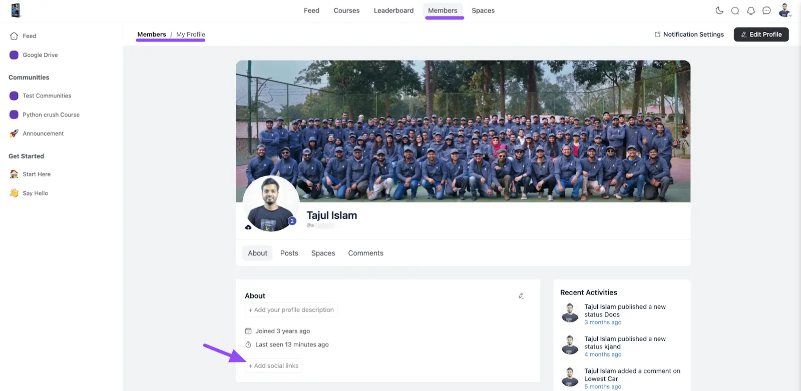This screenshot has height=391, width=801.
Task: Open Notification Settings link
Action: (689, 34)
